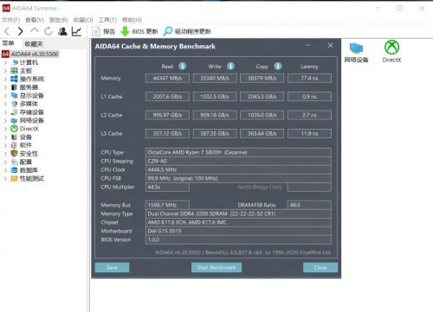Open the graph chart icon in the toolbar

point(76,31)
